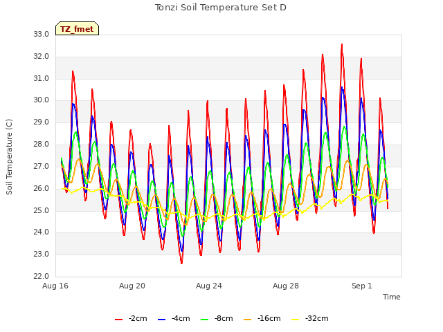
Task: Click the -4cm legend label
Action: pos(181,318)
